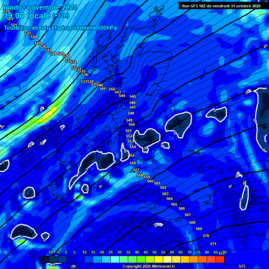Click 'Tourbillon absolu et géopotentiel à 500hPa' subtitle
The width and height of the screenshot is (269, 269).
60,28
